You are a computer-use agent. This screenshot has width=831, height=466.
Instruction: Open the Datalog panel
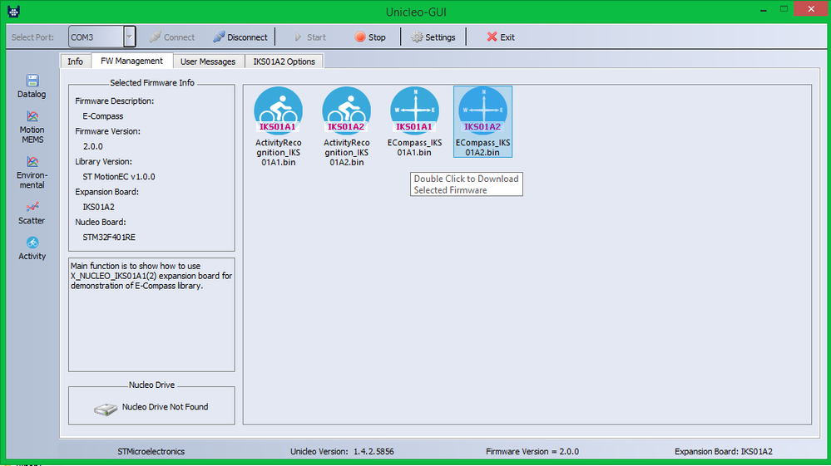32,86
